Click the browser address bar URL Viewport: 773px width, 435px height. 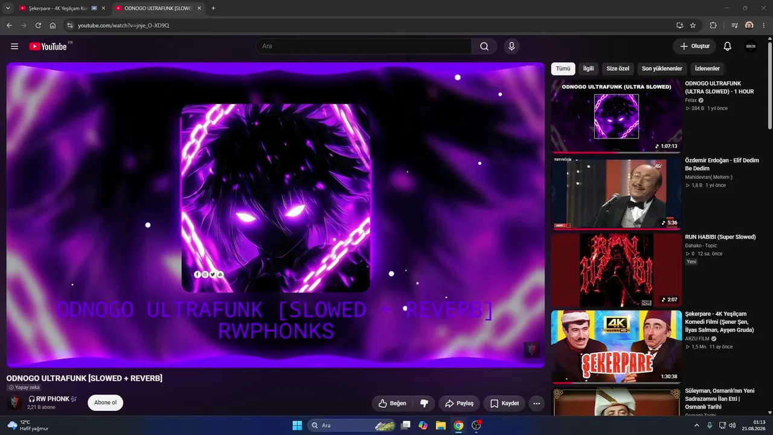coord(123,25)
